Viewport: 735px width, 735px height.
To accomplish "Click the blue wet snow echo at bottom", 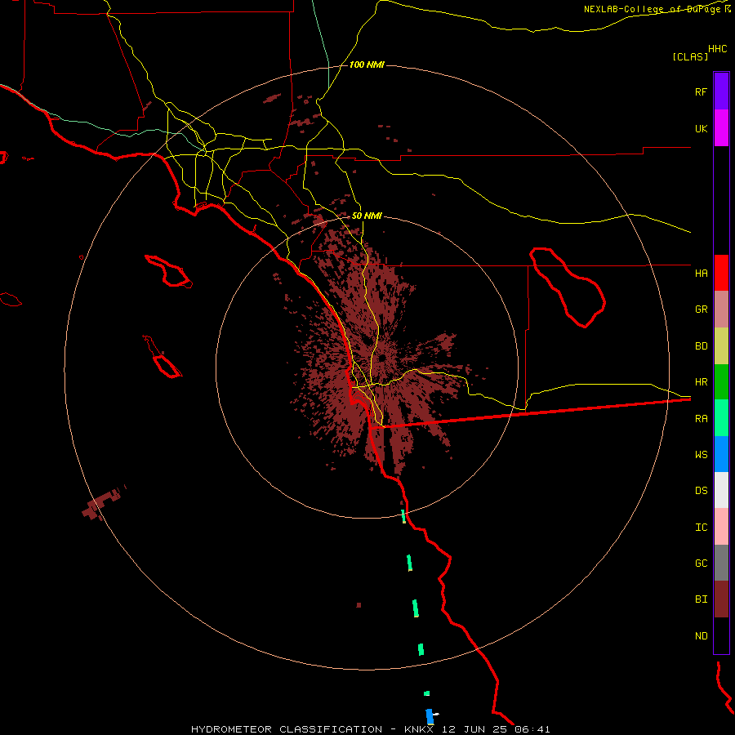I will (430, 716).
